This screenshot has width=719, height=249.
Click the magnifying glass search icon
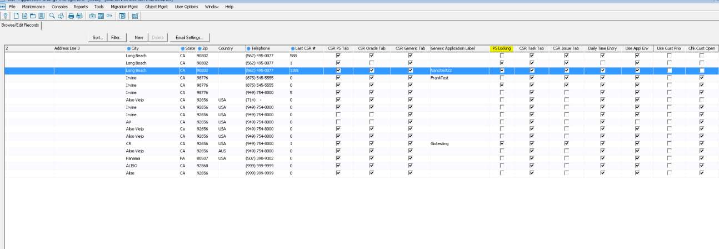[52, 16]
